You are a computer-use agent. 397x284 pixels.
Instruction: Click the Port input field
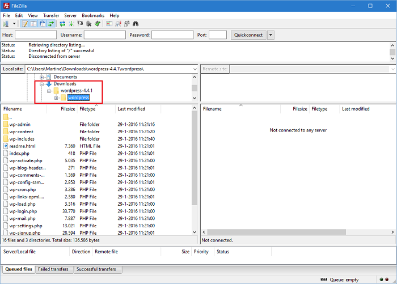pos(217,35)
